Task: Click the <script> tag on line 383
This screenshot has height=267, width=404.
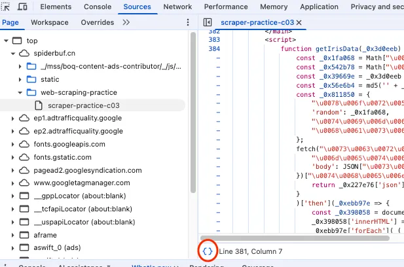Action: point(280,40)
